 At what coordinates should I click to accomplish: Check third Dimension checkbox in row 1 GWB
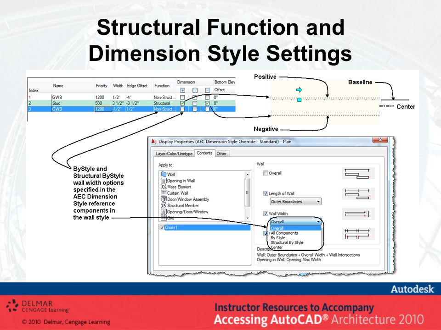[207, 97]
